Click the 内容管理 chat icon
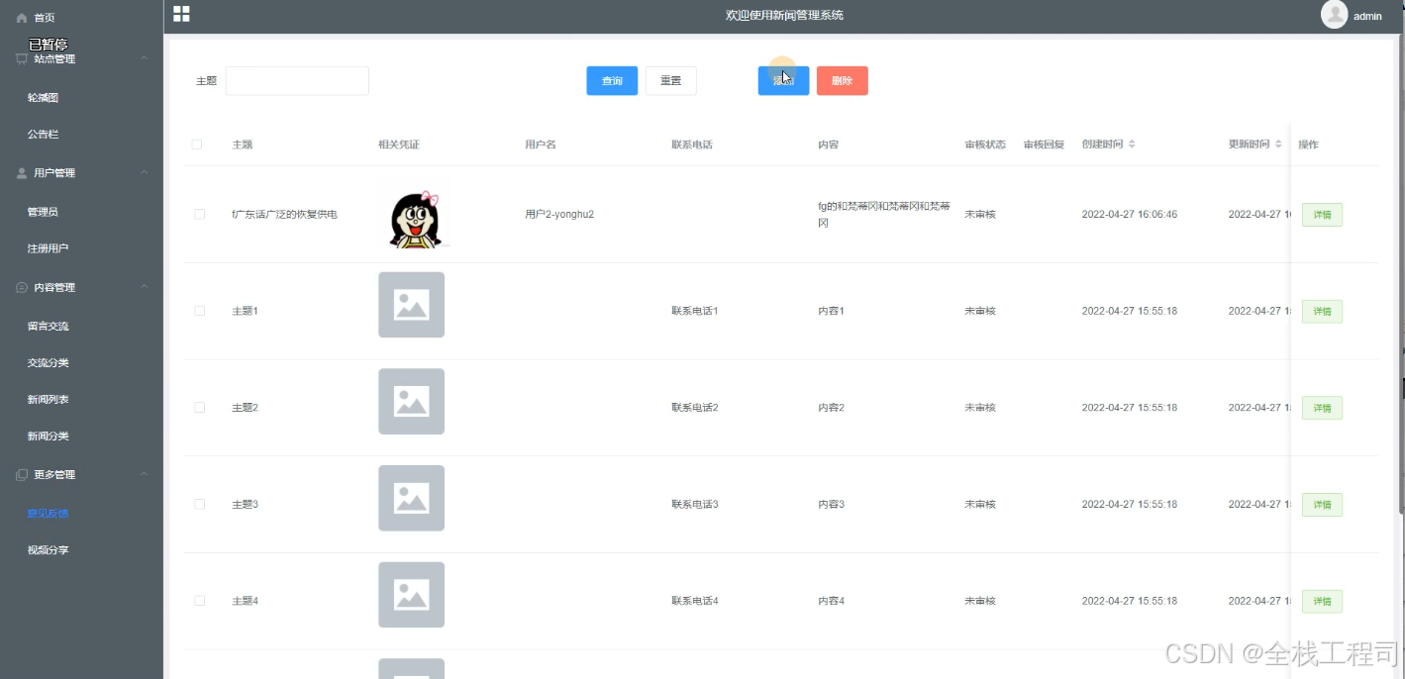 pos(22,288)
